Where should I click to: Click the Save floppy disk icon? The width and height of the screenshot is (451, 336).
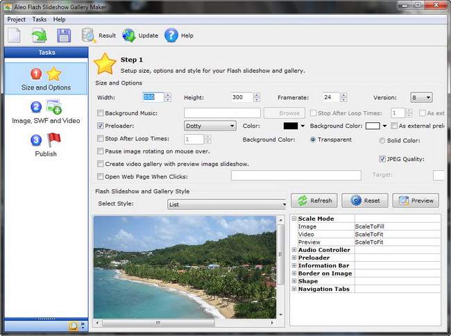click(63, 35)
